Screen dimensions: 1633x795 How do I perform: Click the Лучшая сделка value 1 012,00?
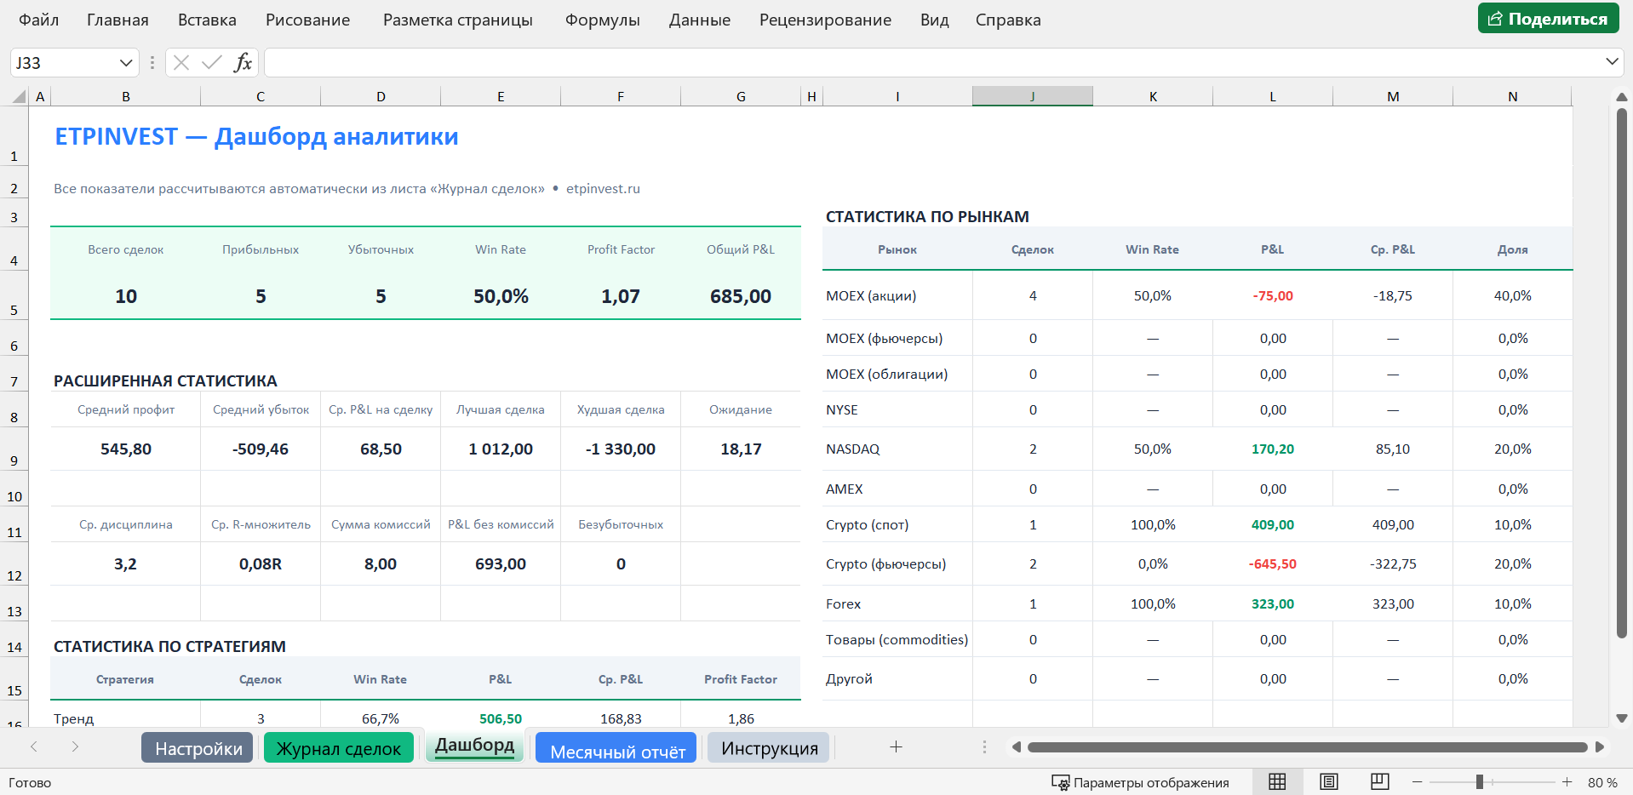pos(501,449)
